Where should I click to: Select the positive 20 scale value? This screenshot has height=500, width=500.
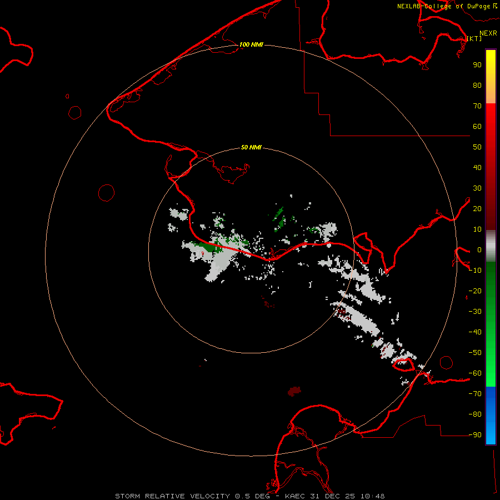point(477,209)
